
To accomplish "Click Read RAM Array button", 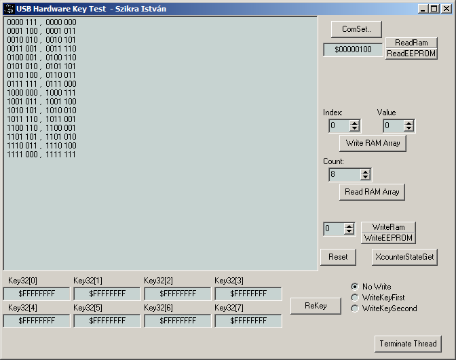I will [x=372, y=192].
